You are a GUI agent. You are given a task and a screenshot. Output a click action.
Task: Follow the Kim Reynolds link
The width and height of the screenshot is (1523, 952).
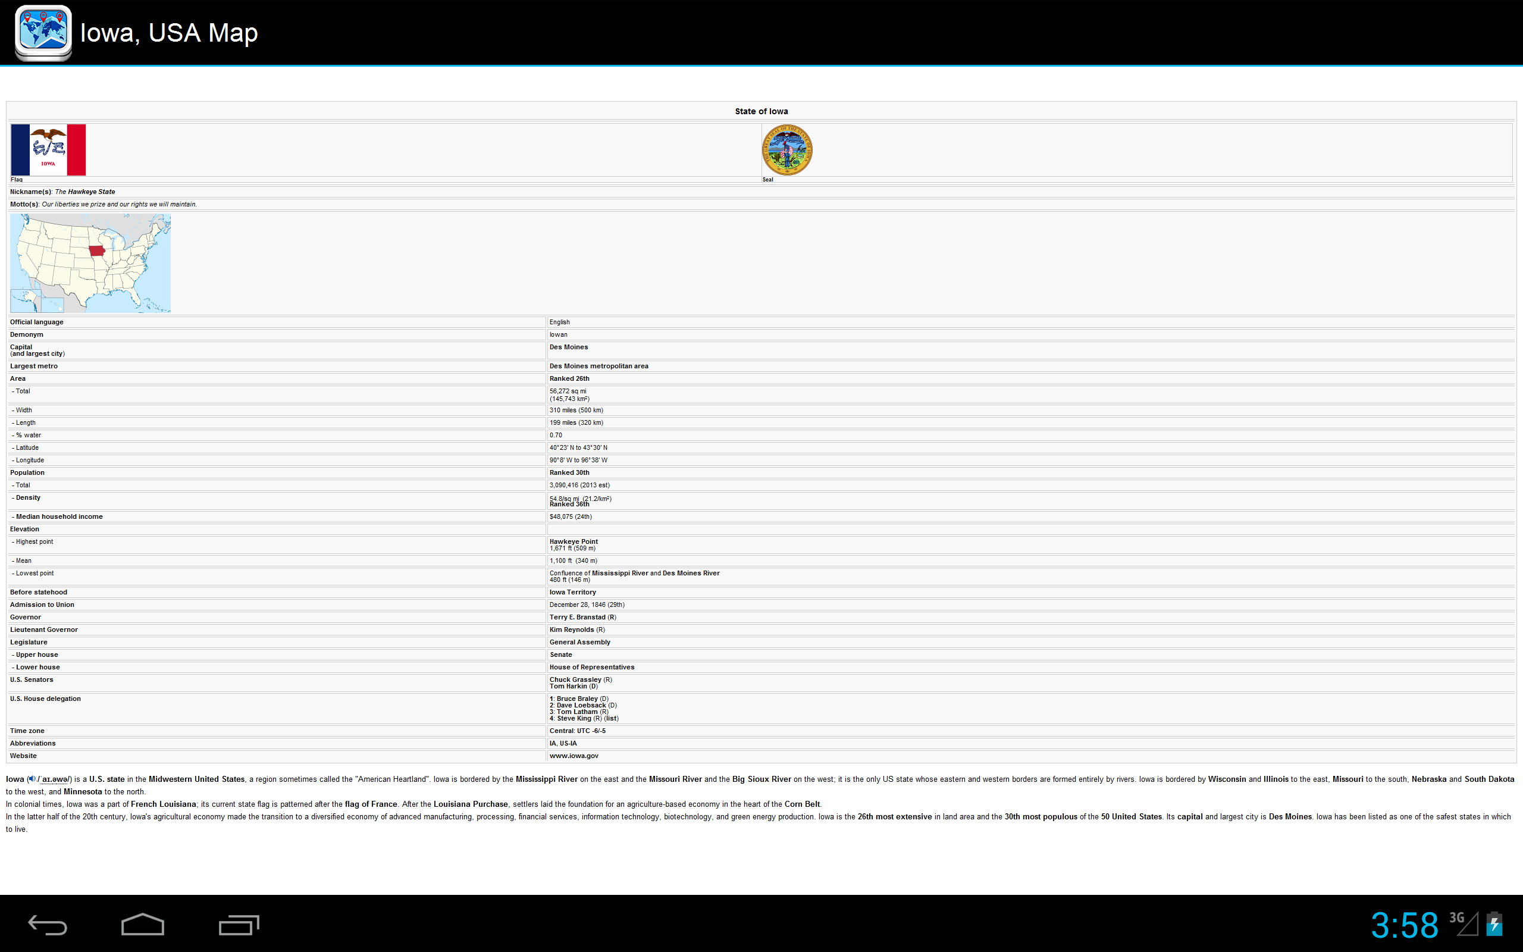click(572, 630)
